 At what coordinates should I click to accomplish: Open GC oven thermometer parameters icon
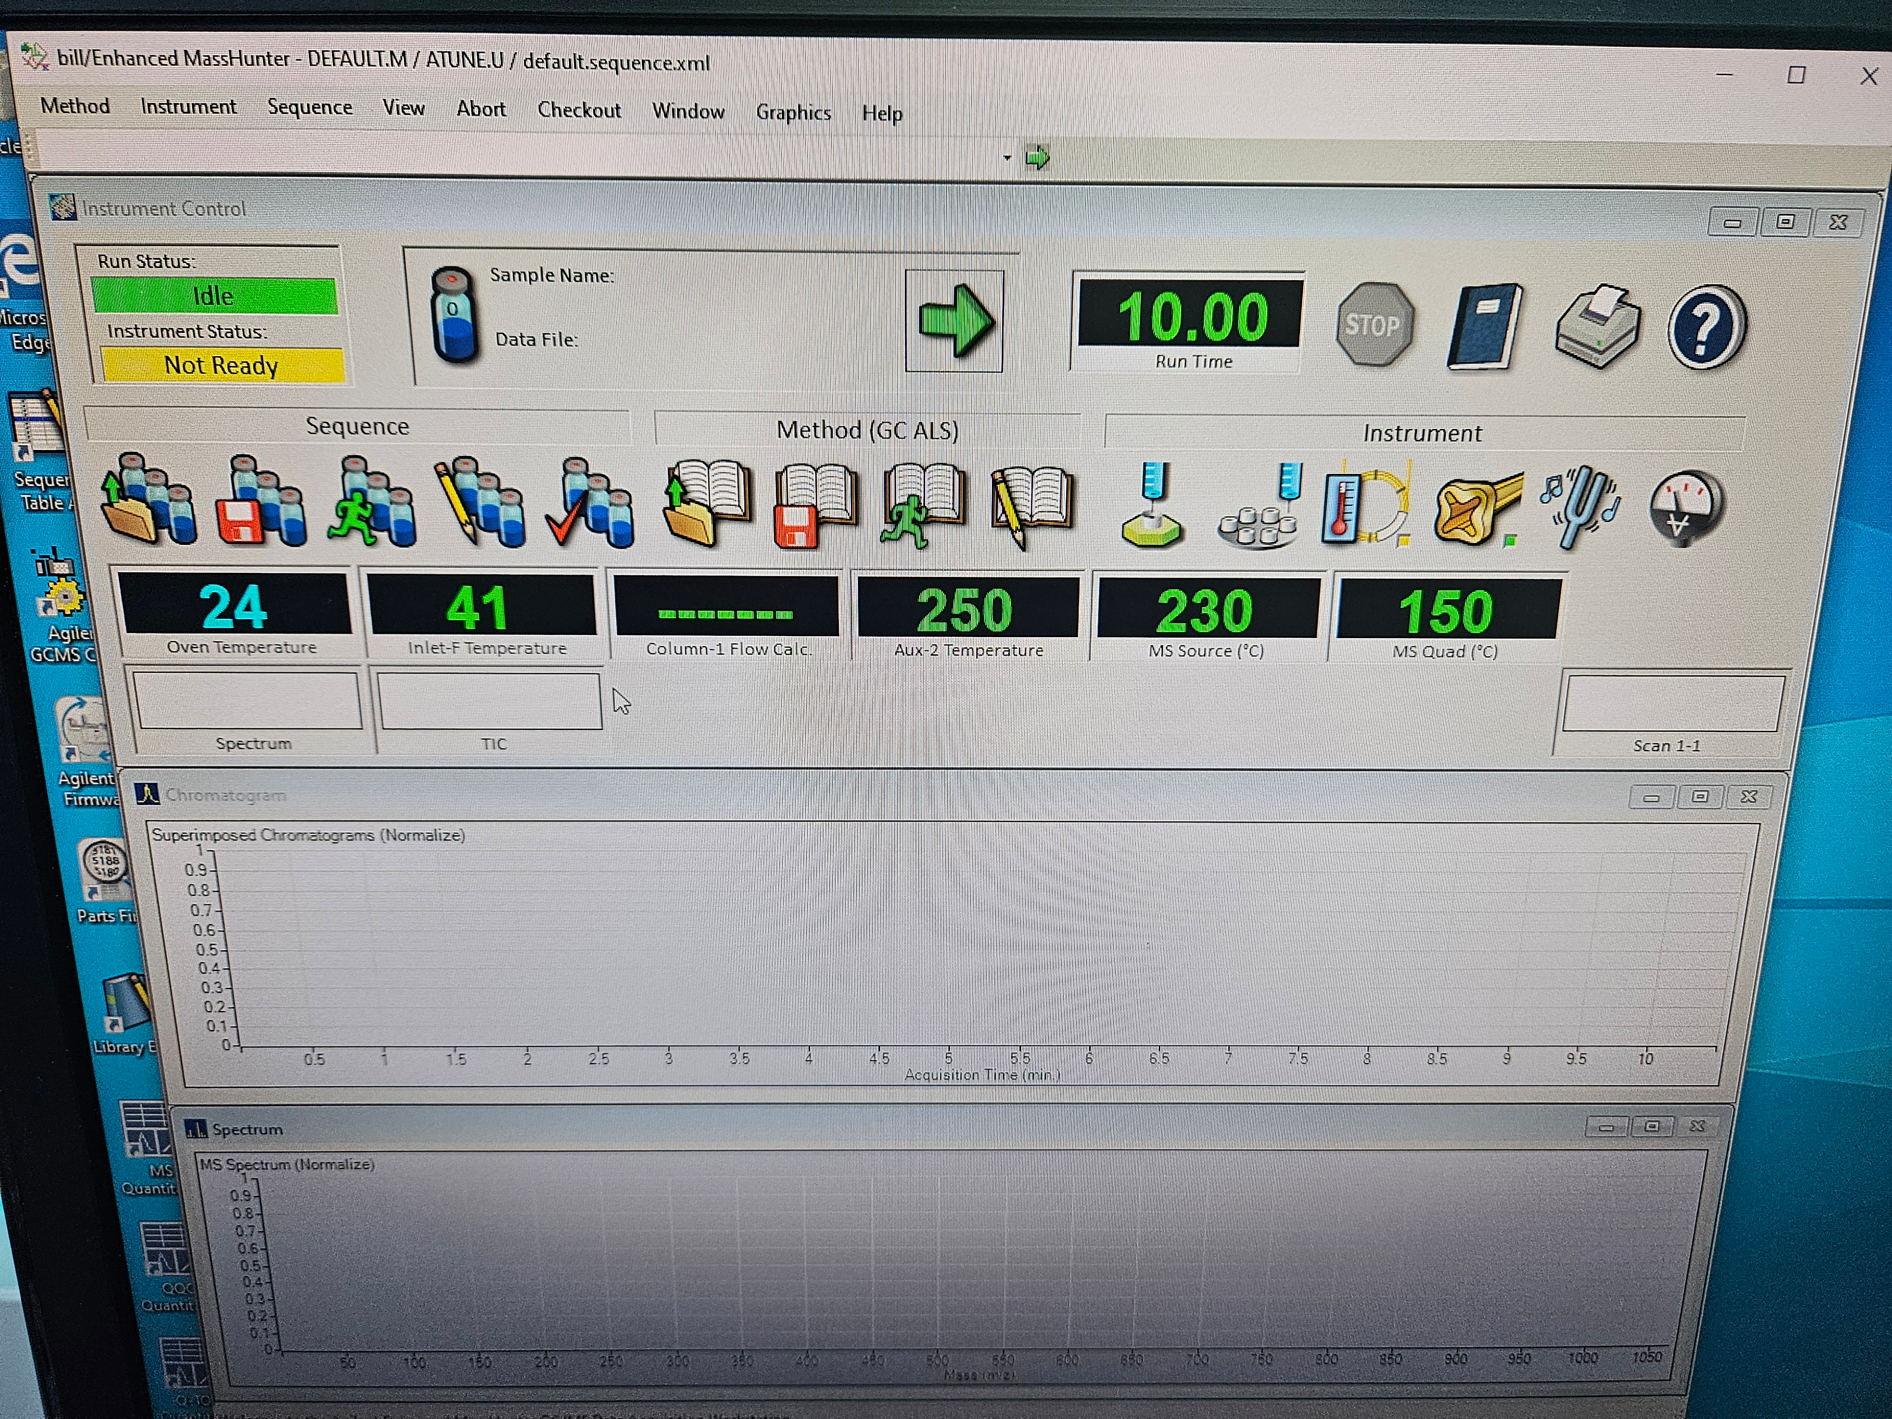1366,506
